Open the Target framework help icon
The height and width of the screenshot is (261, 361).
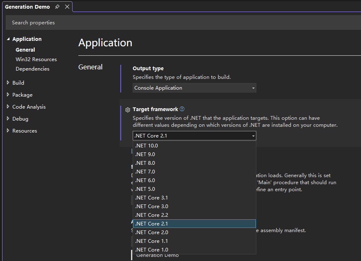pos(182,109)
